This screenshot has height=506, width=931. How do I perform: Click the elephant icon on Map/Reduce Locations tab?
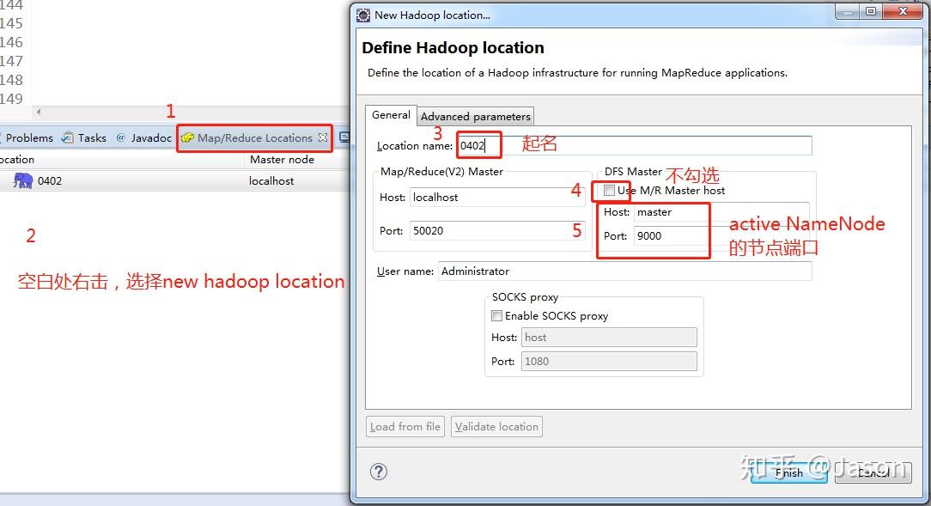click(x=189, y=137)
